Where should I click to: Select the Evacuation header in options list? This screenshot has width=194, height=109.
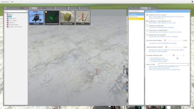tap(136, 15)
